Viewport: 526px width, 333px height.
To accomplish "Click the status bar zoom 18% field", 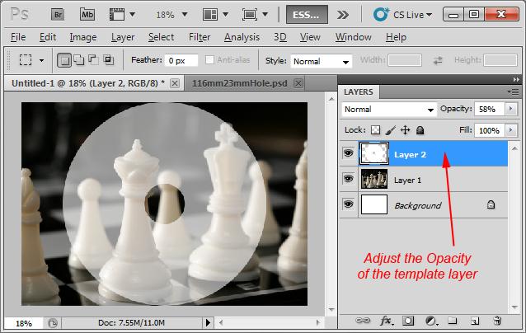I will point(24,323).
